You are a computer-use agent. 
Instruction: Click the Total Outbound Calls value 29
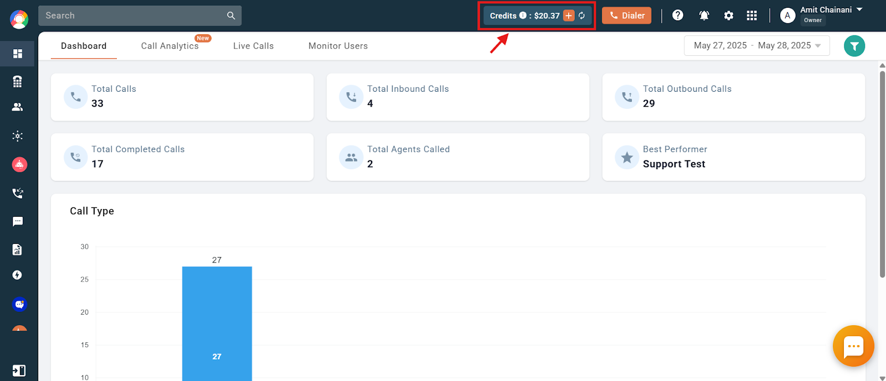(649, 103)
